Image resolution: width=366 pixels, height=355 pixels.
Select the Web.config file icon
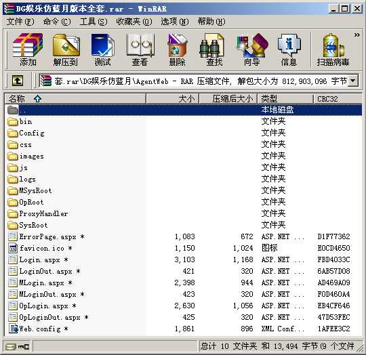coord(13,329)
